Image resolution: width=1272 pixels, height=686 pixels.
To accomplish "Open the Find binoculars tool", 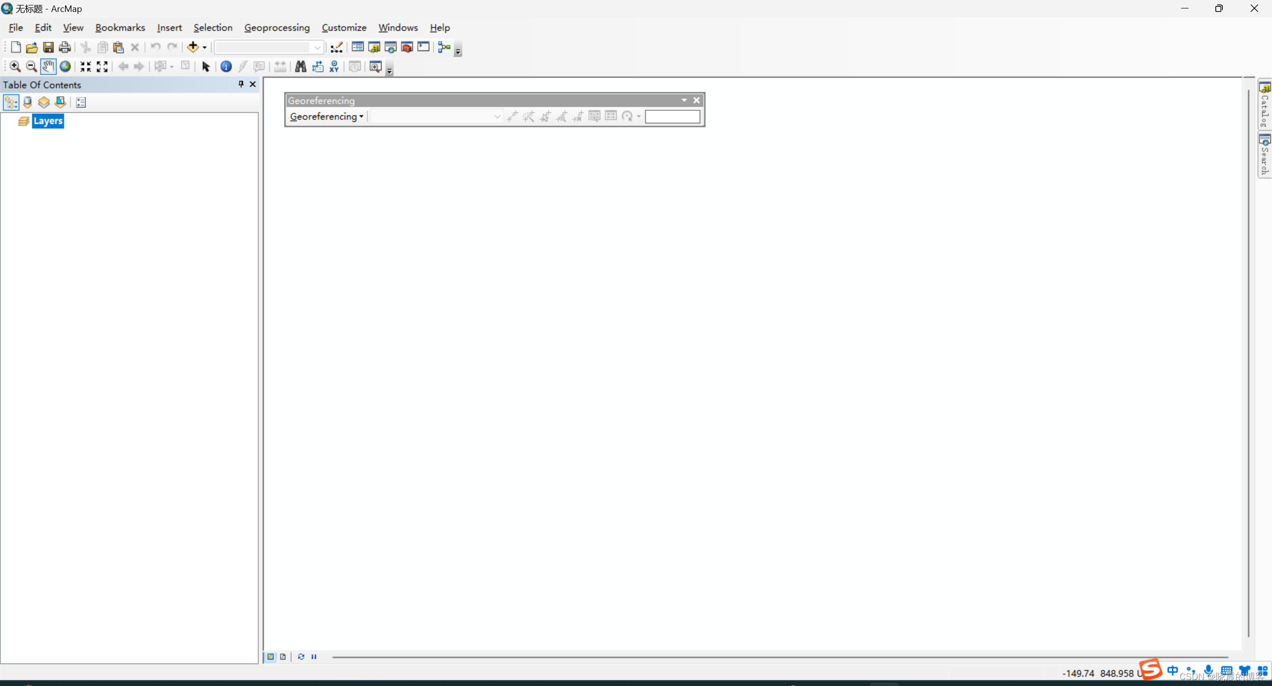I will pyautogui.click(x=301, y=67).
